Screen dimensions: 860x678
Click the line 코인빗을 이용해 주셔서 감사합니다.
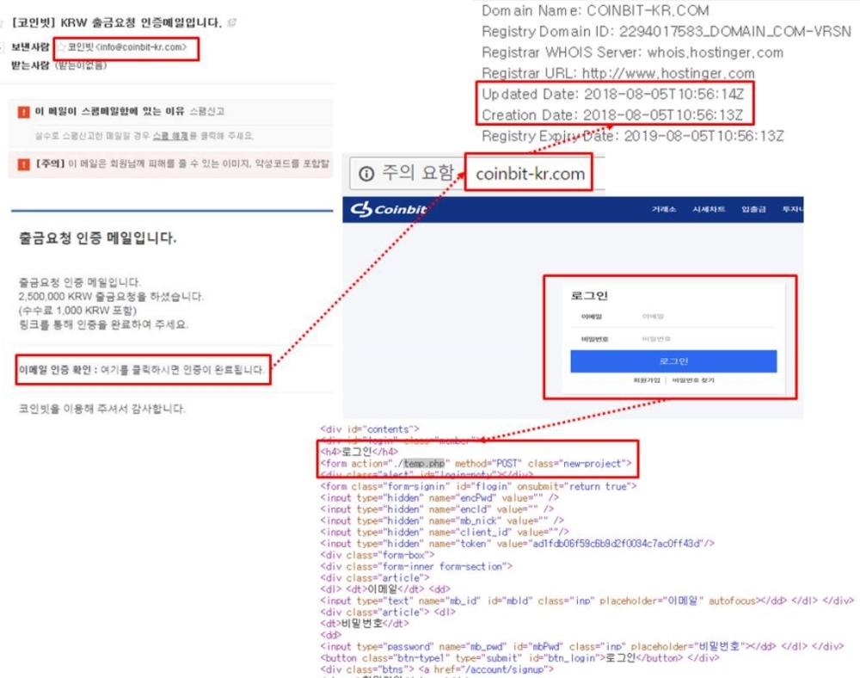[x=102, y=409]
